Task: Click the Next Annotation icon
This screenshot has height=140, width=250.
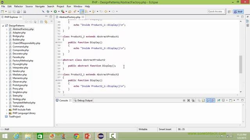Action: (86, 11)
